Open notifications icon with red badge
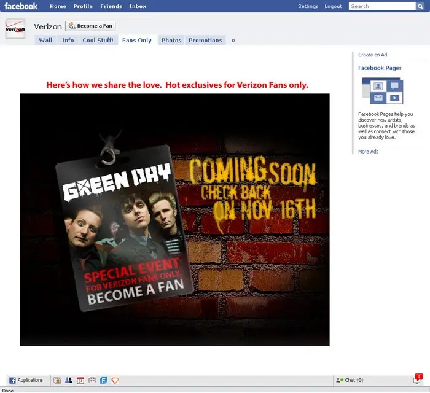 [x=417, y=379]
